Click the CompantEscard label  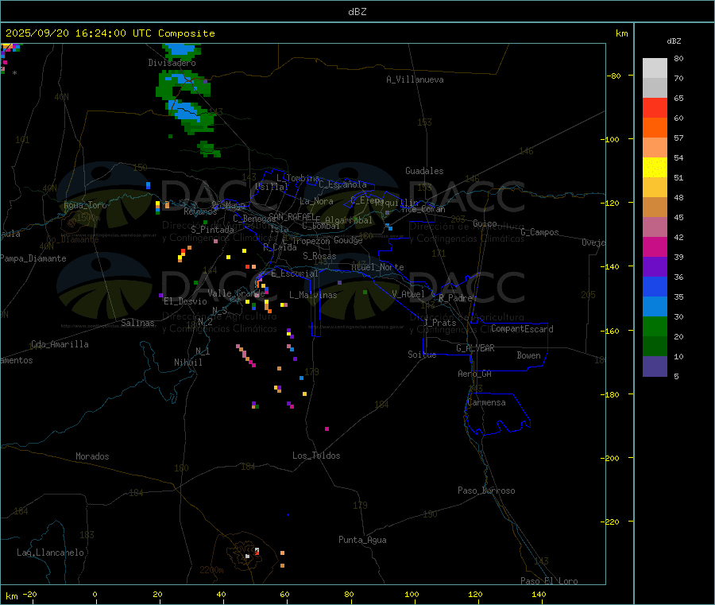(x=522, y=329)
